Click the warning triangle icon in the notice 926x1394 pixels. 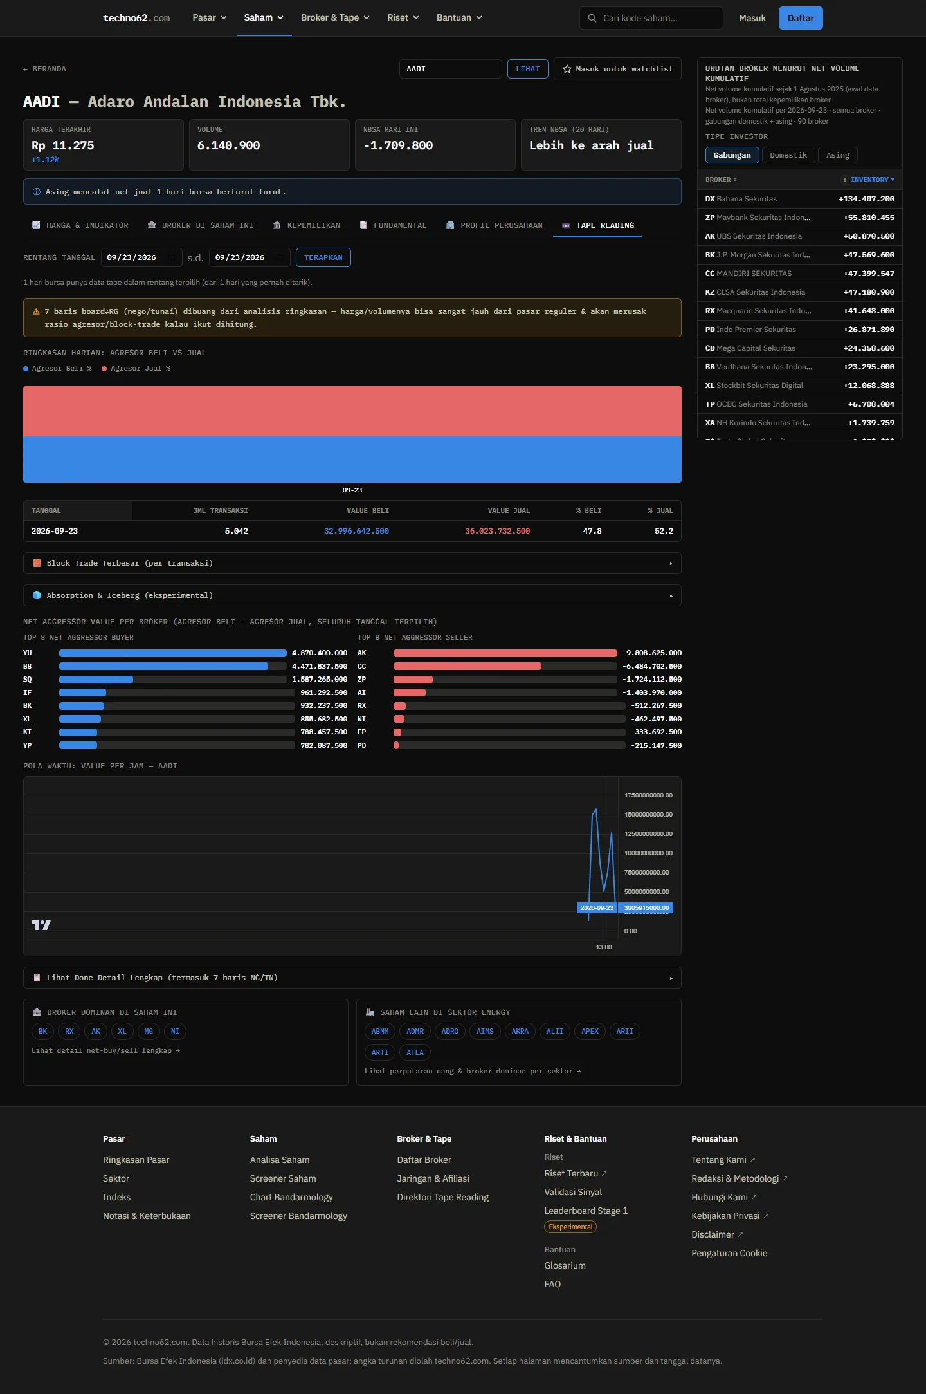pyautogui.click(x=36, y=311)
